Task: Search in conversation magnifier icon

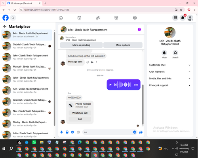Action: click(175, 53)
